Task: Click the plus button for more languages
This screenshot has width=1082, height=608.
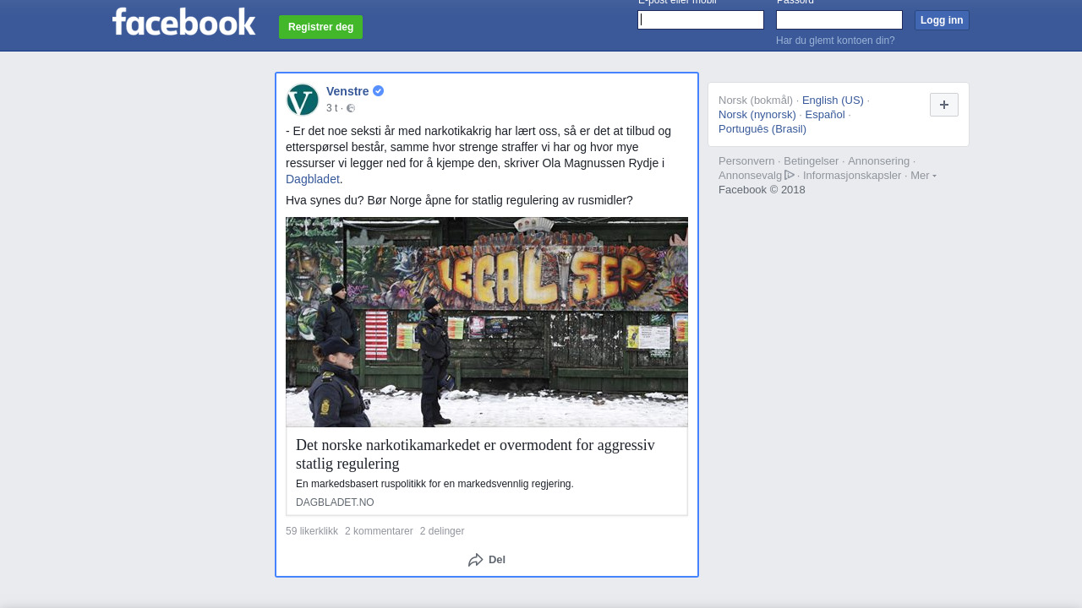Action: [x=944, y=105]
